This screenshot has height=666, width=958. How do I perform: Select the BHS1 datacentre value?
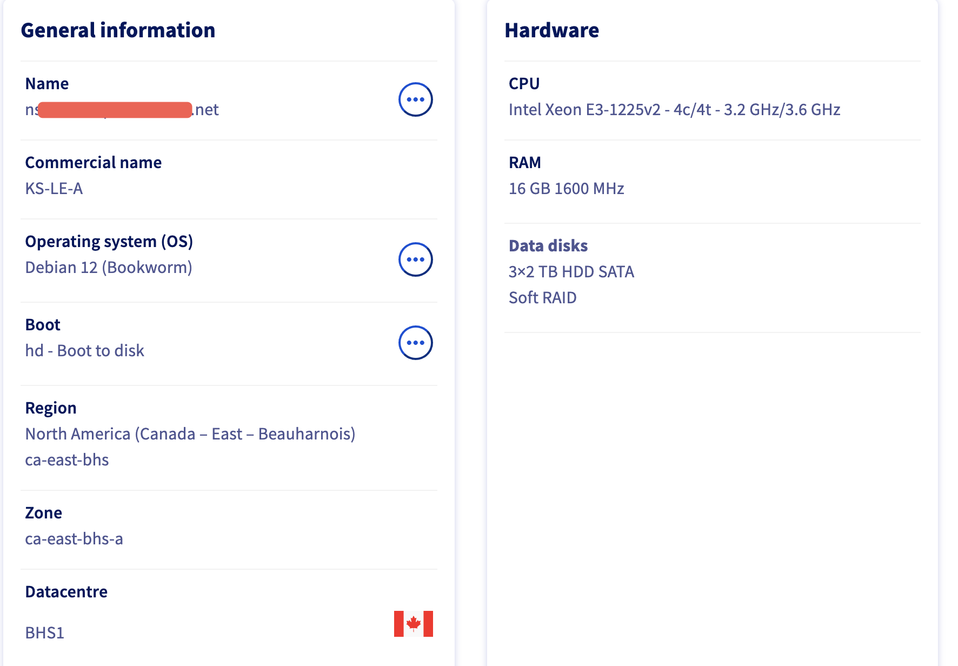45,633
